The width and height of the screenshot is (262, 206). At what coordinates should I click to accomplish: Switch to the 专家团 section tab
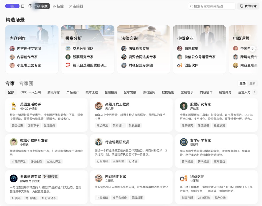click(26, 83)
